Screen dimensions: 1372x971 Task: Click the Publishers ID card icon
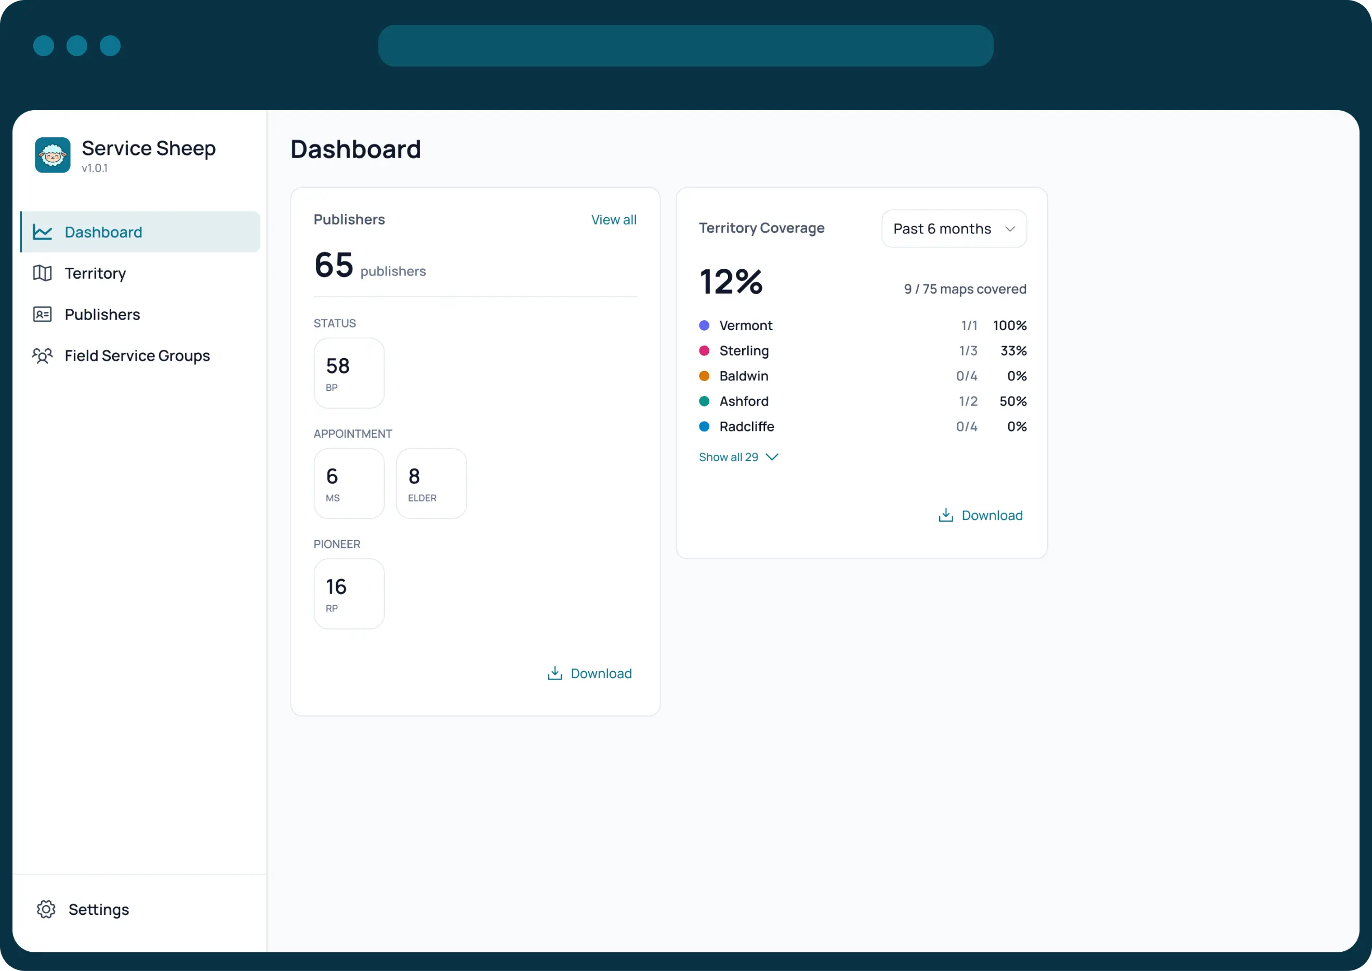(43, 314)
